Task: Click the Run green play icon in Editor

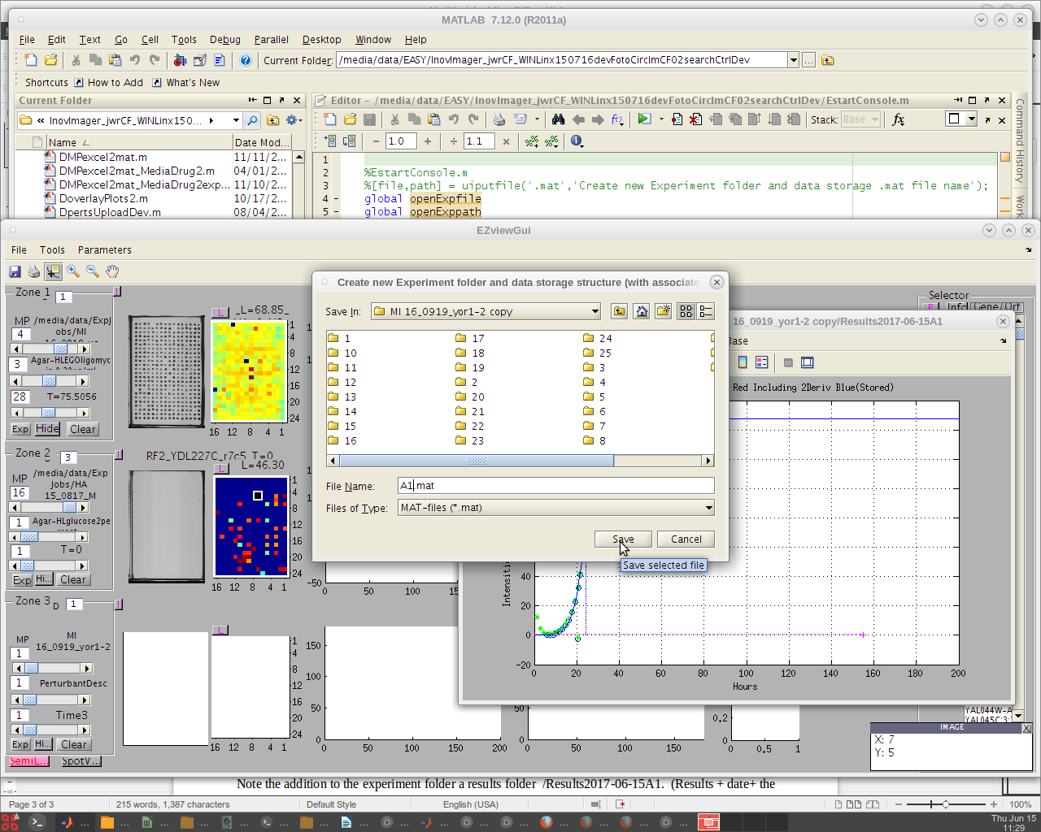Action: coord(644,119)
